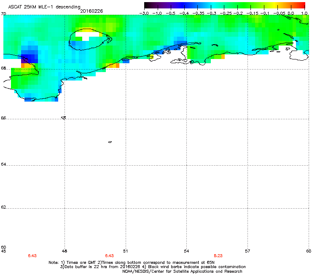Click the red "8:45" time between longitudes 48 and 51
The height and width of the screenshot is (274, 312).
click(110, 256)
